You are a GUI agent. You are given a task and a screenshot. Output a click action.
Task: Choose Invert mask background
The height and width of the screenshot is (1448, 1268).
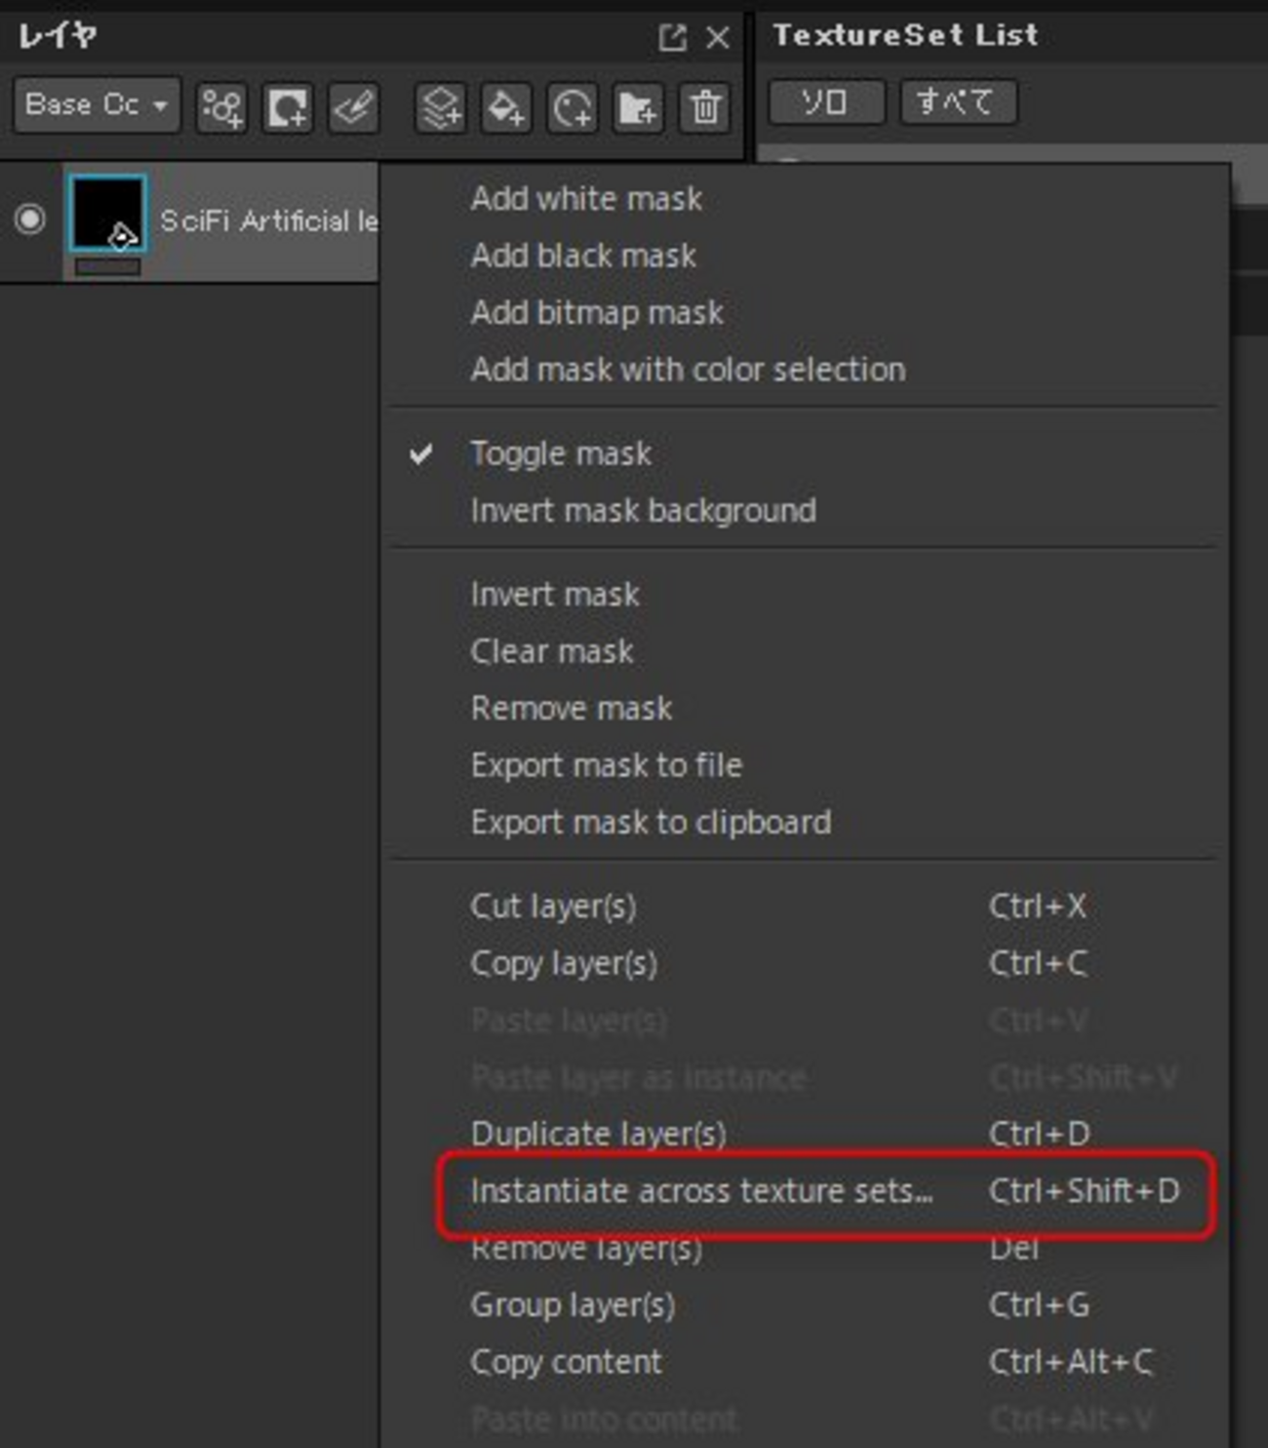803,510
